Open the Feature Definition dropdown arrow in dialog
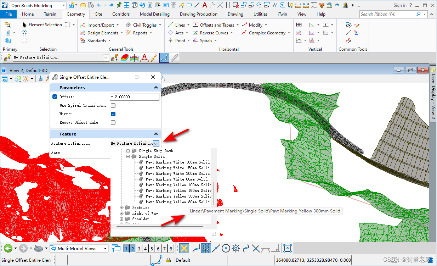This screenshot has height=266, width=437. [x=156, y=143]
